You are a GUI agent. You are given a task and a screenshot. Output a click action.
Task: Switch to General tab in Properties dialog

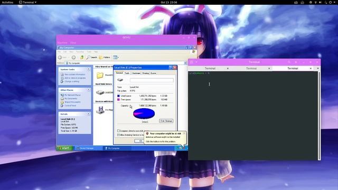(119, 73)
